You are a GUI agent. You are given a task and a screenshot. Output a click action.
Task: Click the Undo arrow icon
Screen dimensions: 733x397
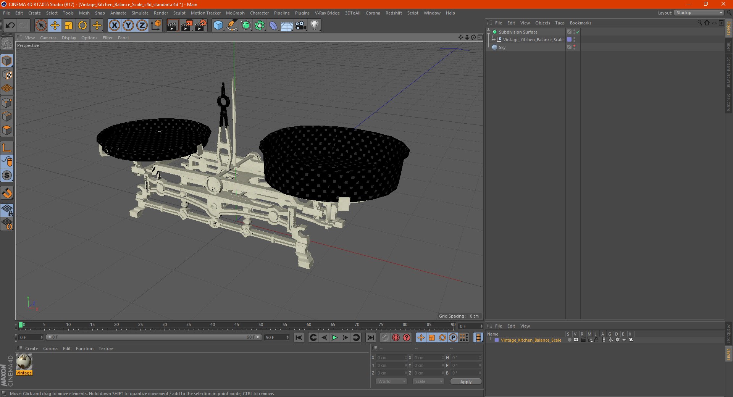[10, 26]
